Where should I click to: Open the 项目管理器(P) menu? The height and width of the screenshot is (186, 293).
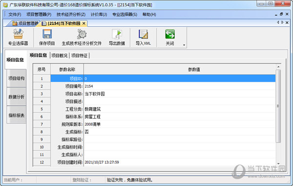pos(39,14)
